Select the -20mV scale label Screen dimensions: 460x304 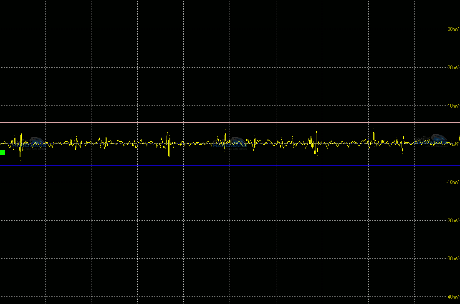tap(452, 221)
